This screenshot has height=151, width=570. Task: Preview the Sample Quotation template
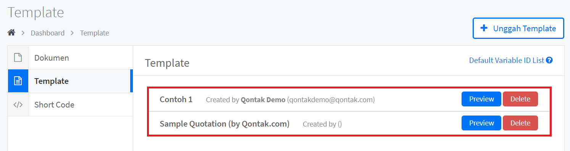tap(481, 123)
